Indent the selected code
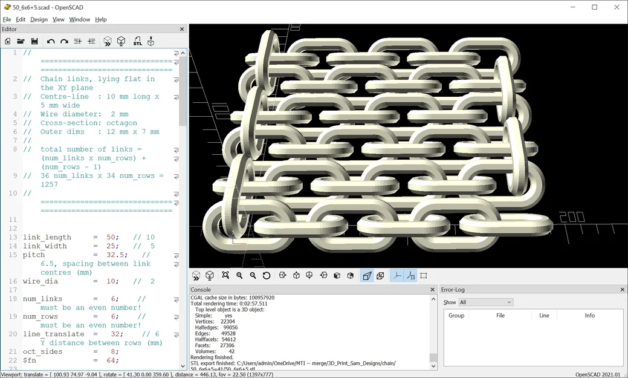Image resolution: width=628 pixels, height=378 pixels. pyautogui.click(x=91, y=41)
